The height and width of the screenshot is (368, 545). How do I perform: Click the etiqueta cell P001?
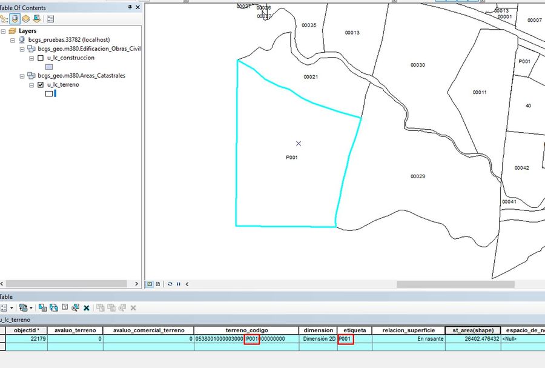click(x=354, y=339)
